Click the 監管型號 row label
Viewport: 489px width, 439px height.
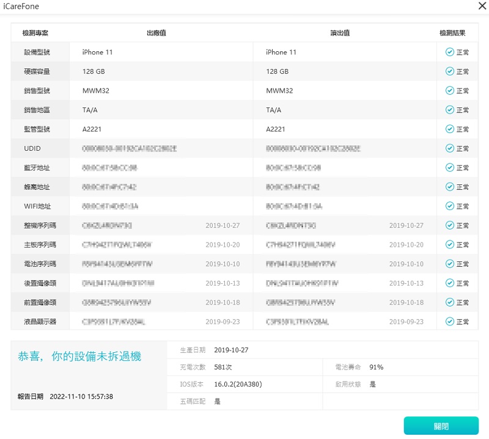[37, 129]
